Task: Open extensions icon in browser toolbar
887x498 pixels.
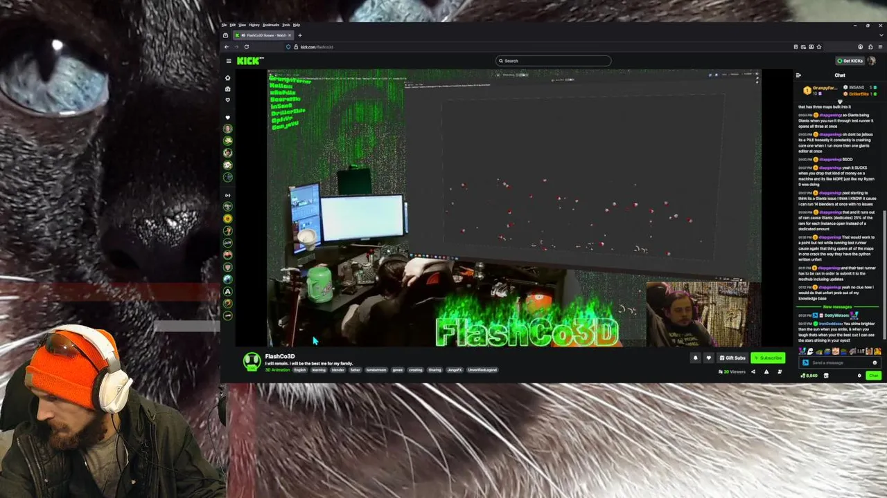Action: (x=870, y=47)
